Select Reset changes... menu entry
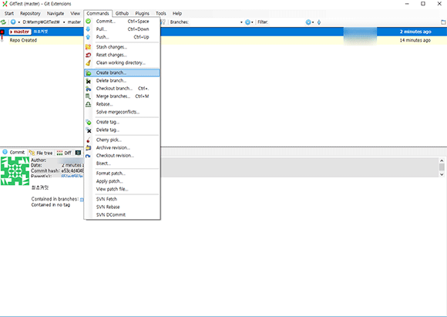 [x=122, y=55]
